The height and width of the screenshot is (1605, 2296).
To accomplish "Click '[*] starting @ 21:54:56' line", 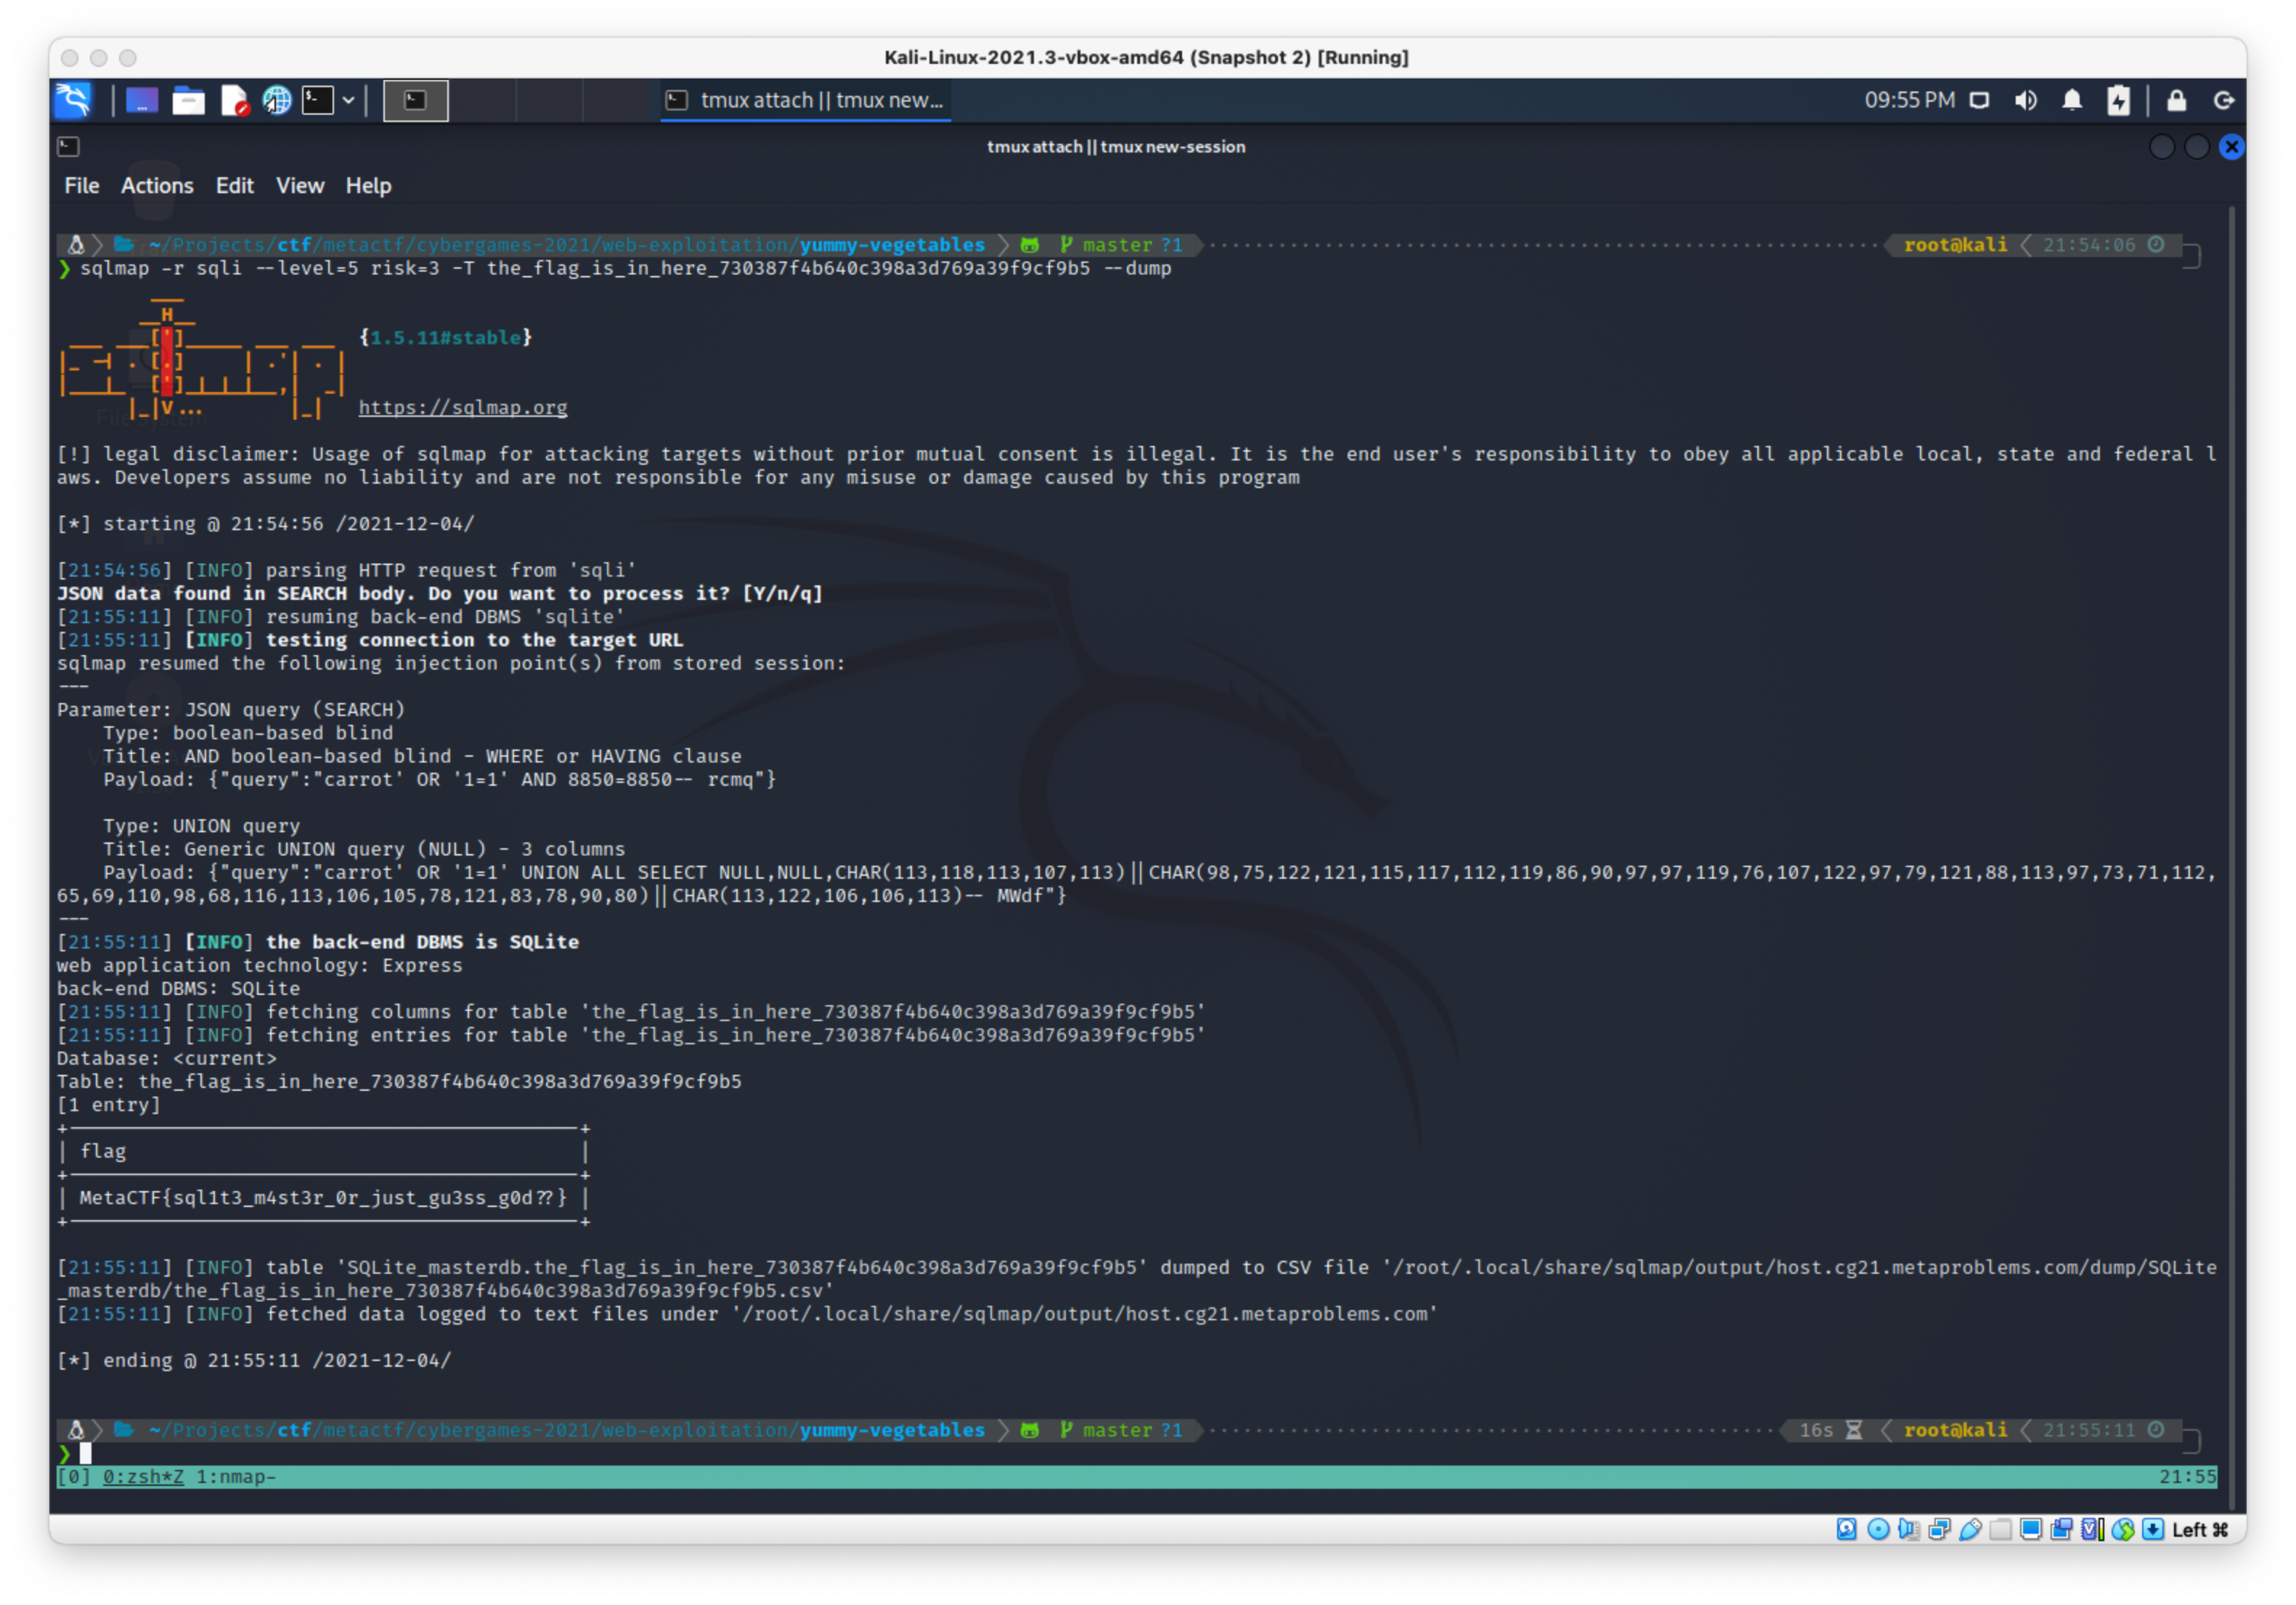I will [266, 523].
